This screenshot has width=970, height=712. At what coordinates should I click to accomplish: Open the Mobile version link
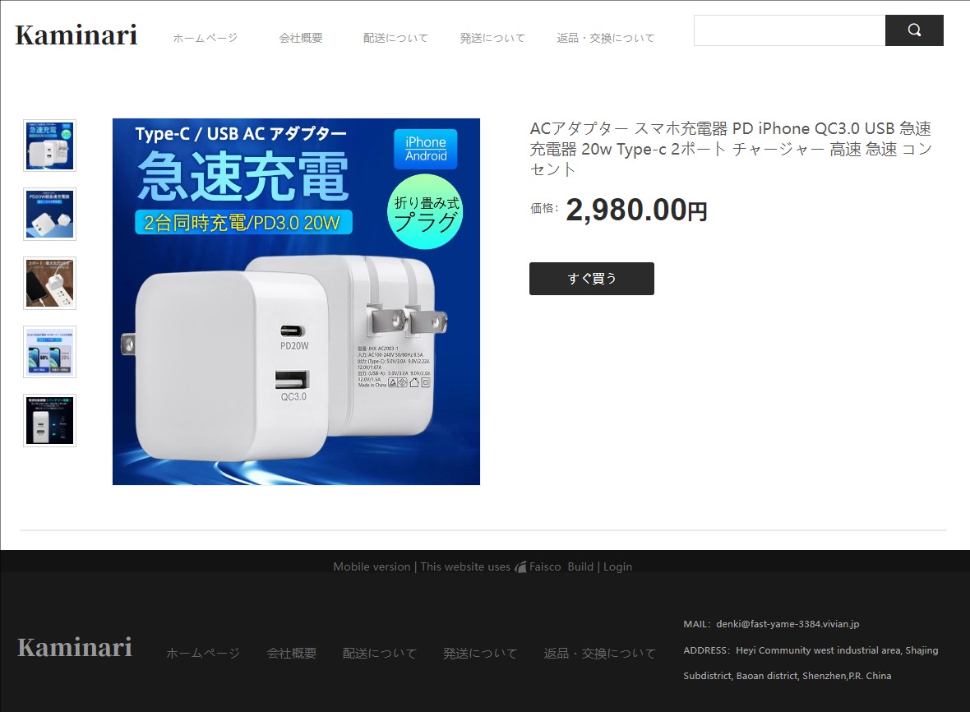(372, 566)
